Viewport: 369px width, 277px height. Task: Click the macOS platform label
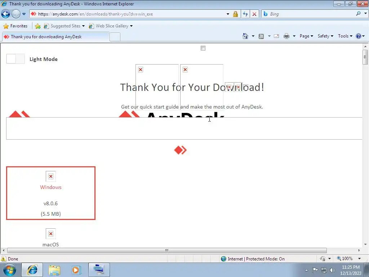[50, 245]
